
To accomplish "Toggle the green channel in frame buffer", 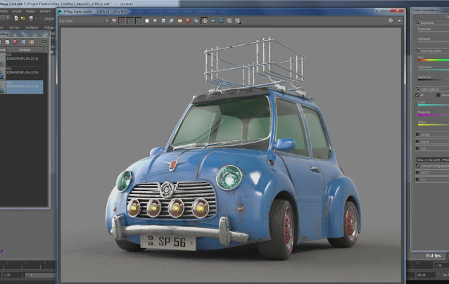I will (x=131, y=21).
